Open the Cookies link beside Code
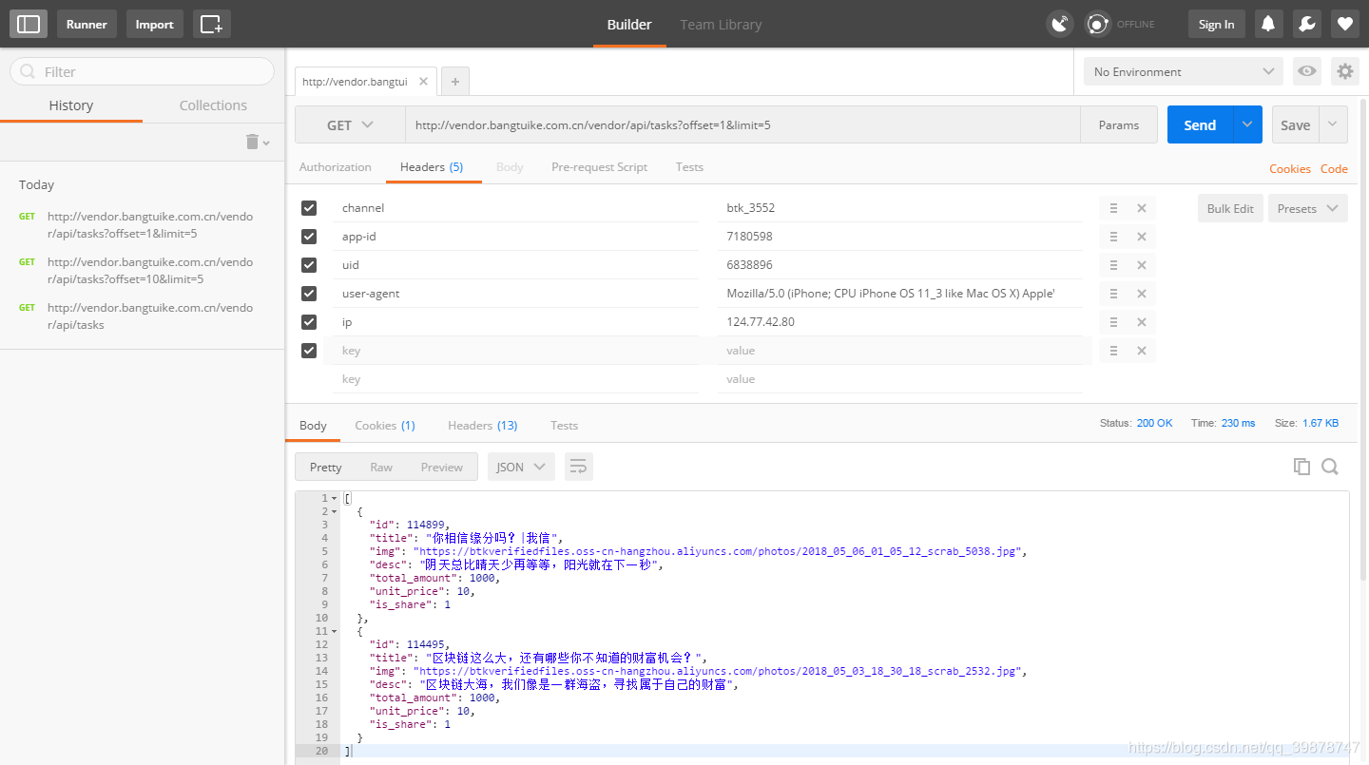This screenshot has width=1369, height=765. [x=1290, y=169]
